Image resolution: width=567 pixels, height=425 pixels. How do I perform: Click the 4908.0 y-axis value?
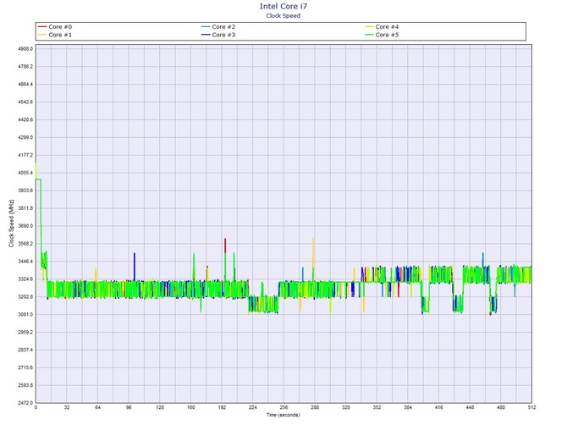pos(25,49)
